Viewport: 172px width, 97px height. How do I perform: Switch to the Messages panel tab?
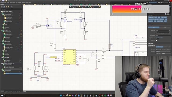10,91
